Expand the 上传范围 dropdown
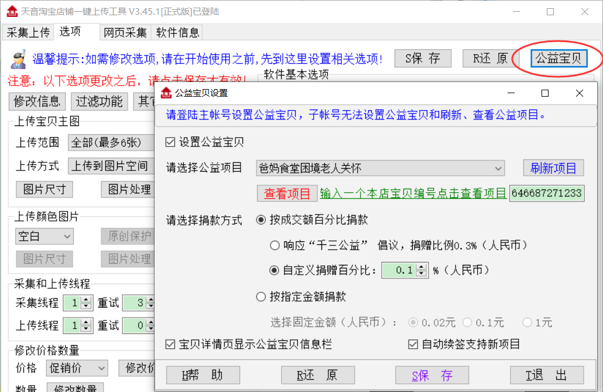Screen dimensions: 603x392 pyautogui.click(x=111, y=142)
